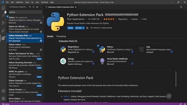The image size is (187, 105).
Task: Click the details page vertical scrollbar
Action: pos(176,79)
